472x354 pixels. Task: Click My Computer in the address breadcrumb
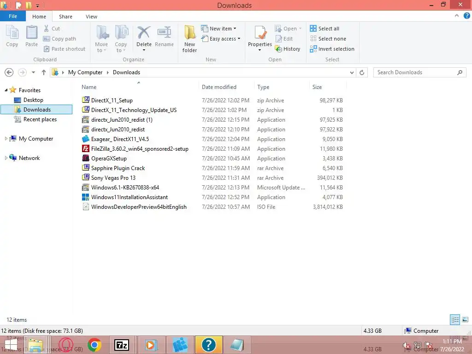85,72
